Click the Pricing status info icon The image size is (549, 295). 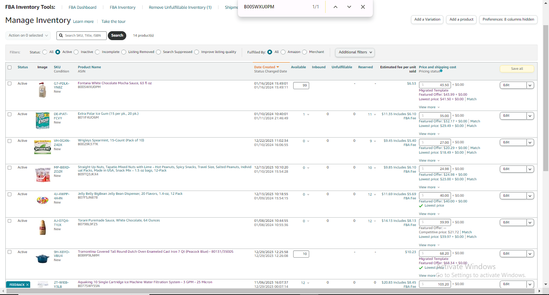(441, 71)
